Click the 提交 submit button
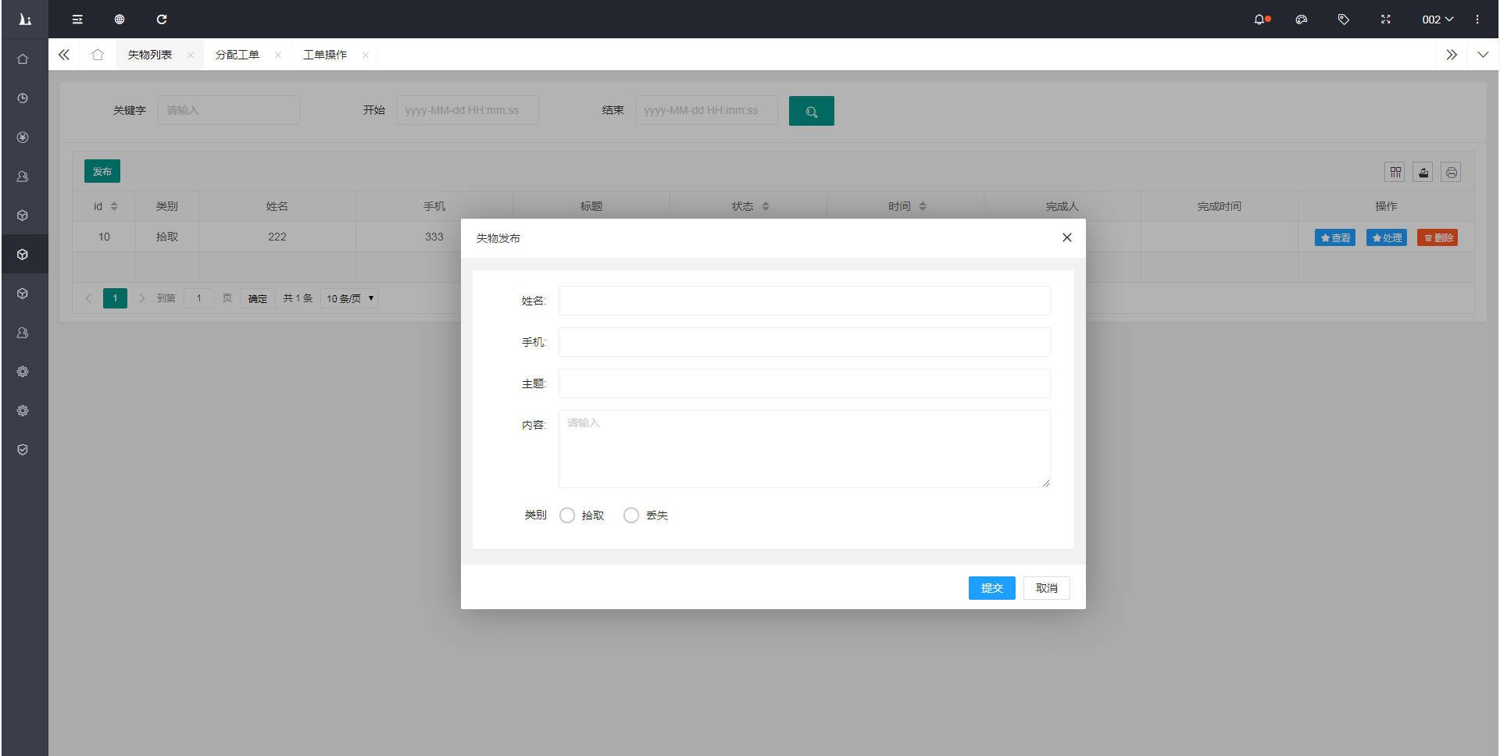Viewport: 1500px width, 756px height. (x=991, y=588)
